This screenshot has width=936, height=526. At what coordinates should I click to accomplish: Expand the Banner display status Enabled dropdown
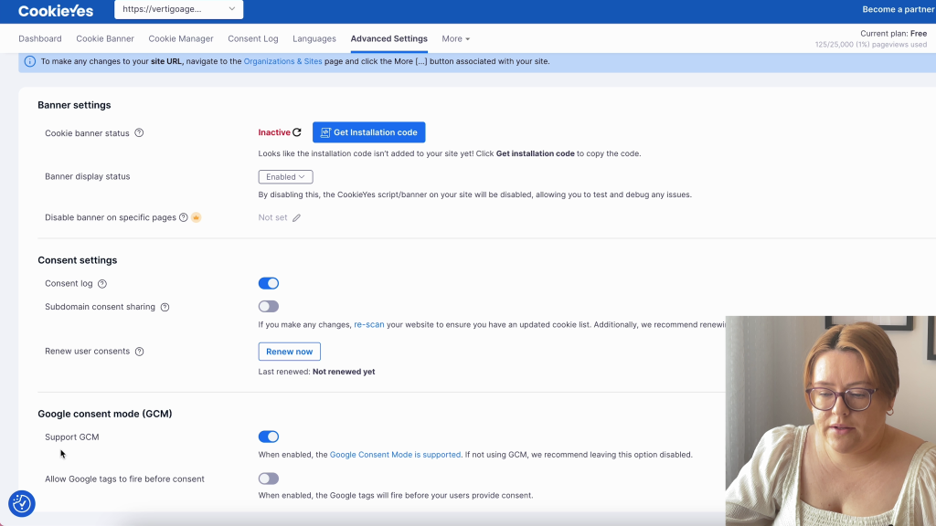click(285, 177)
